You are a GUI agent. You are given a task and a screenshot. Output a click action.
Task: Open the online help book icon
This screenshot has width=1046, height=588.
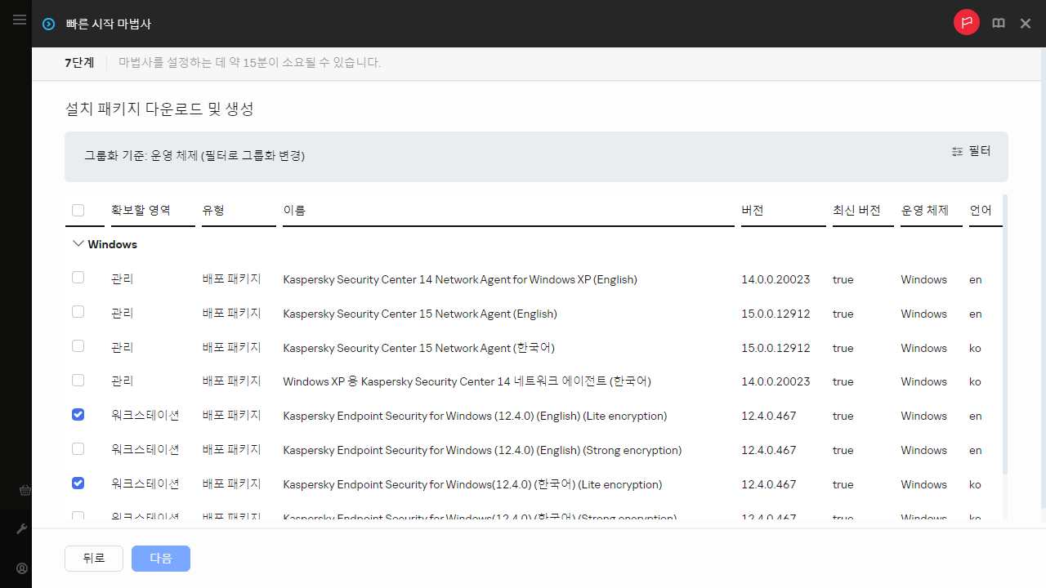998,24
